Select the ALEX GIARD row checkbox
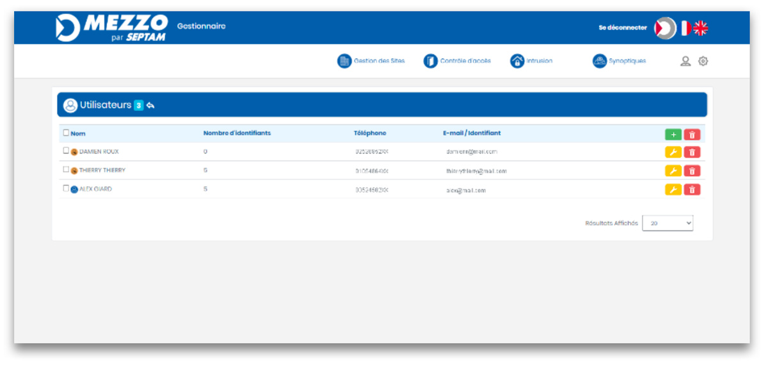The image size is (768, 367). coord(66,189)
